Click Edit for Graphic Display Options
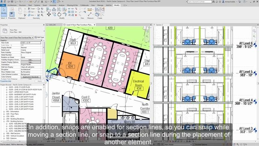The image size is (259, 146). (x=31, y=62)
